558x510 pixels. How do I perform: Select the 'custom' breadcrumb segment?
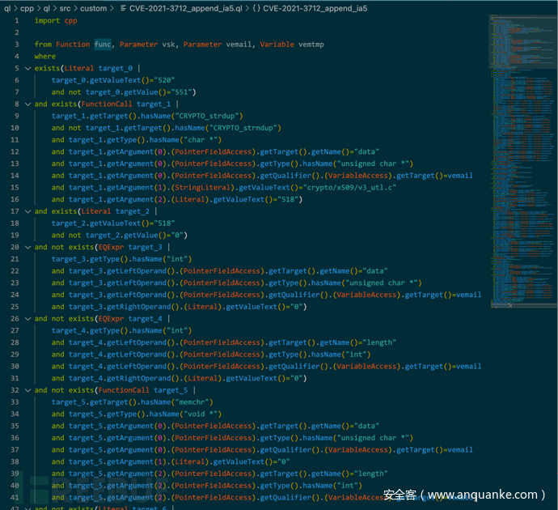94,8
